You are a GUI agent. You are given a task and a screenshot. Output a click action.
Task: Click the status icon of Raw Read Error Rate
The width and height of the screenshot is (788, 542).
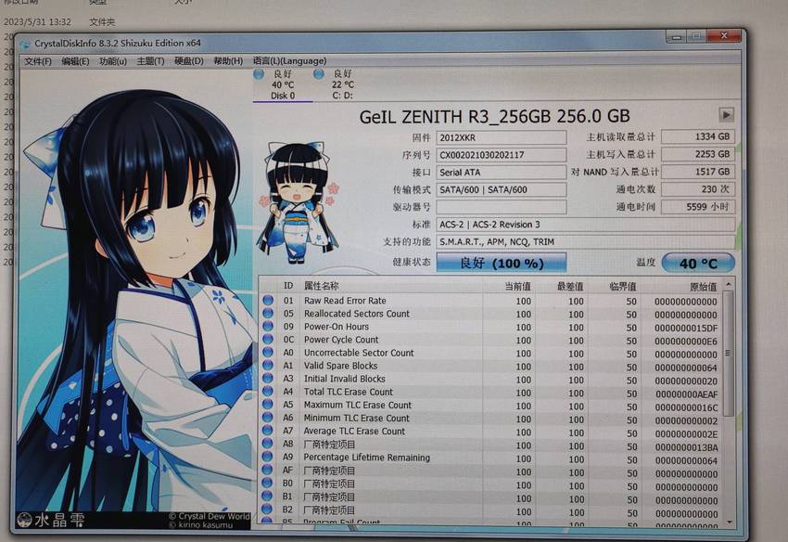[x=268, y=300]
